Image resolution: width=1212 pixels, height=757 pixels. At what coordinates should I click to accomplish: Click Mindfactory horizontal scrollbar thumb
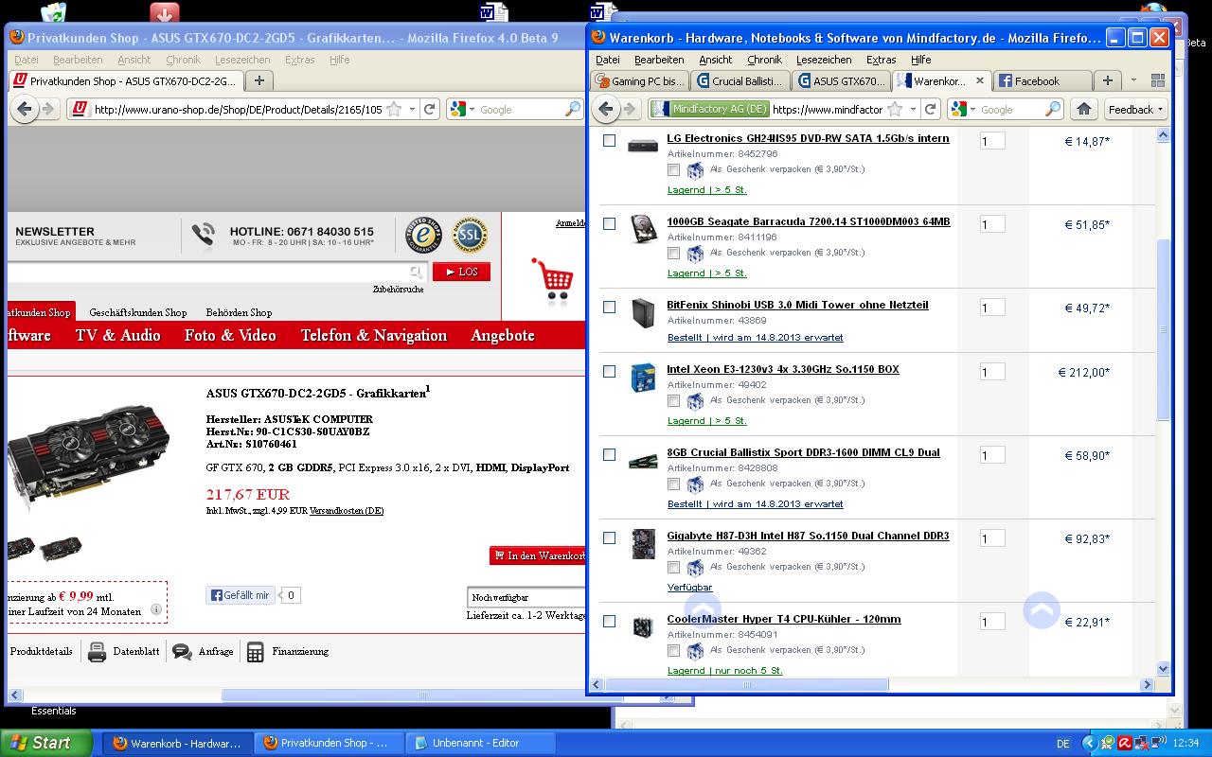(x=746, y=684)
